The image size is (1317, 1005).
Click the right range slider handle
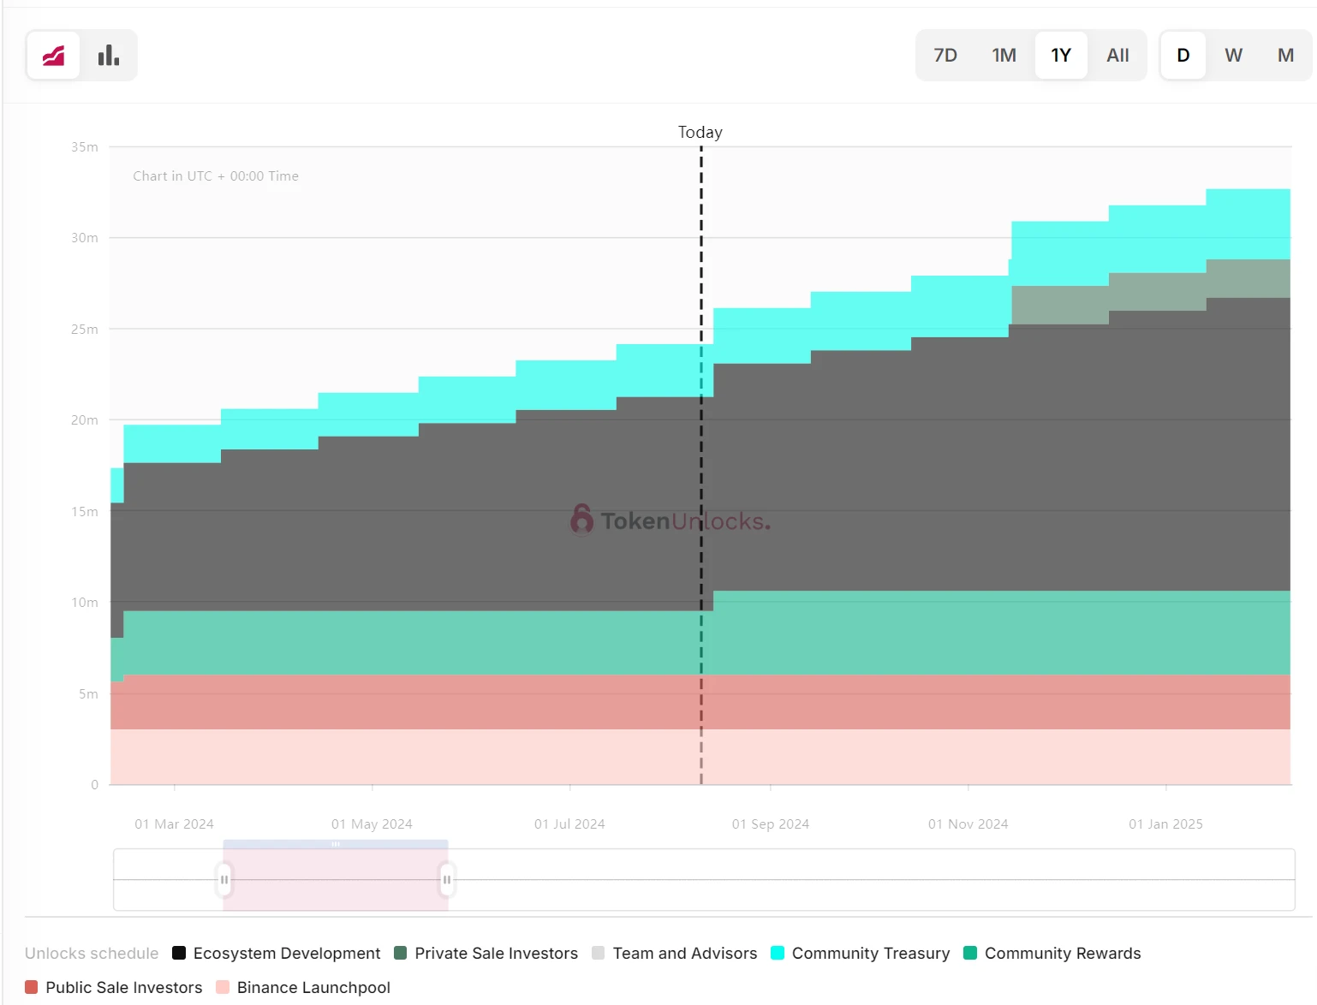[x=446, y=879]
